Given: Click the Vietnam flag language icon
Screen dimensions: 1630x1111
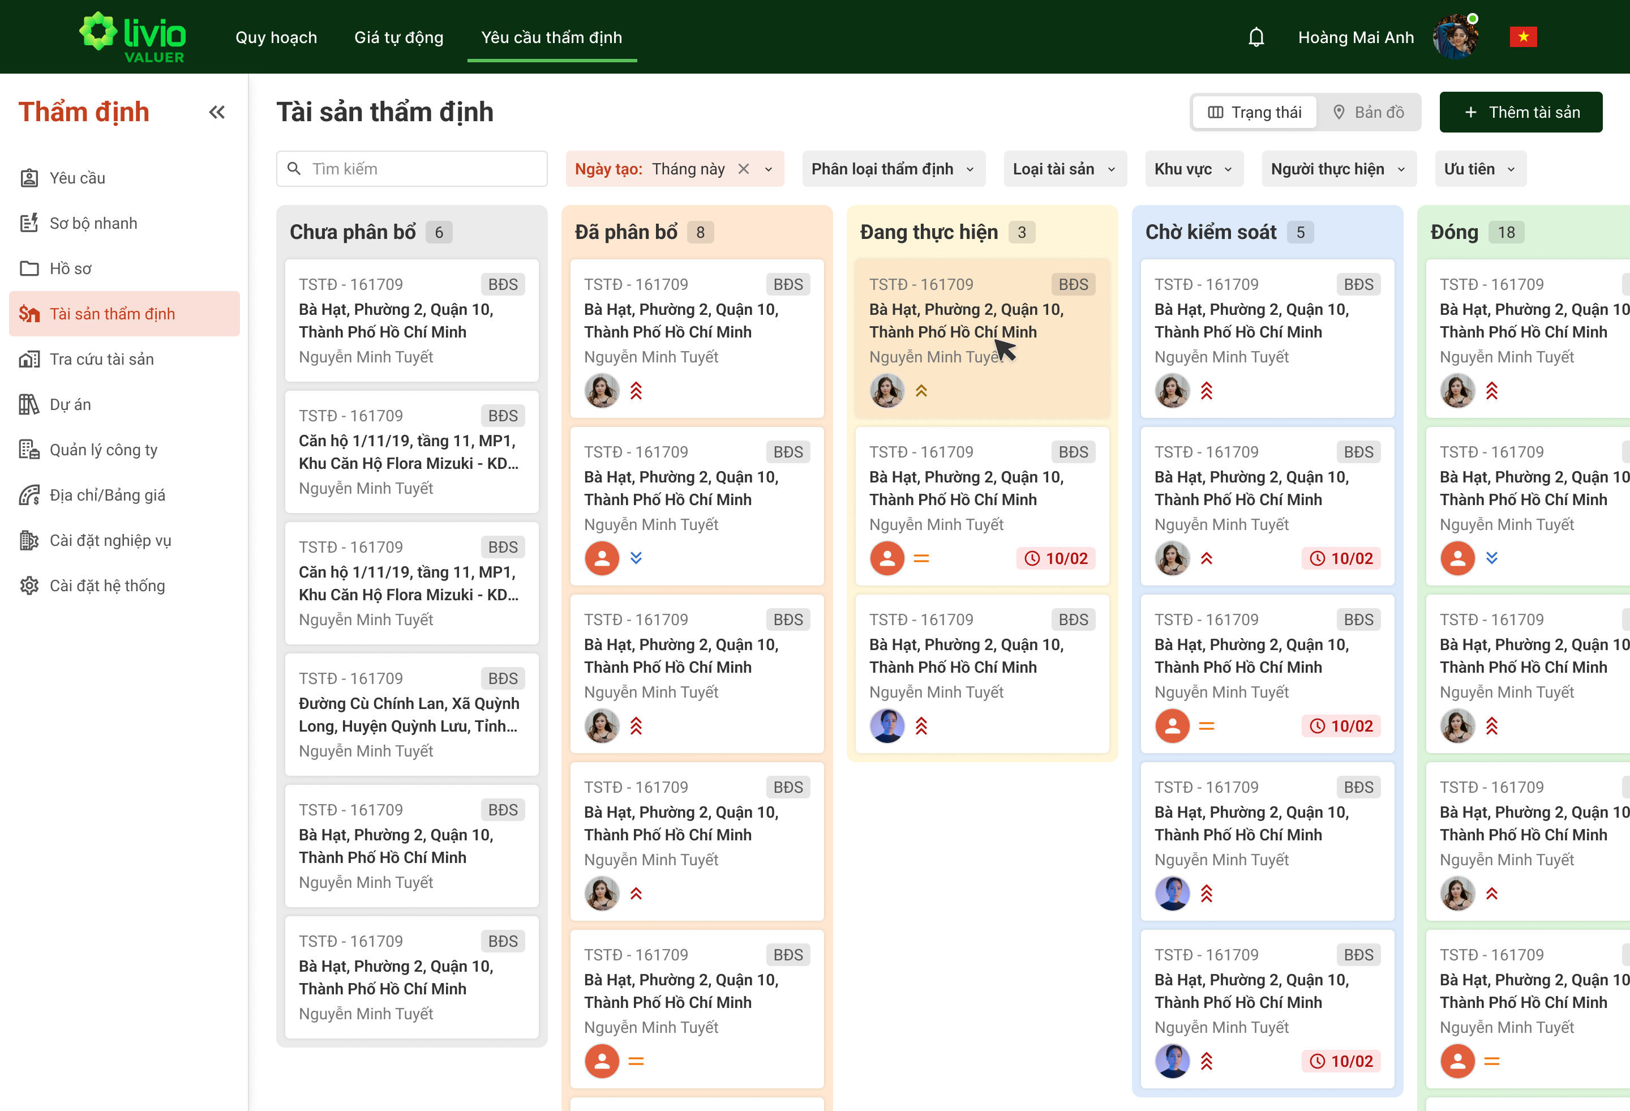Looking at the screenshot, I should 1522,37.
